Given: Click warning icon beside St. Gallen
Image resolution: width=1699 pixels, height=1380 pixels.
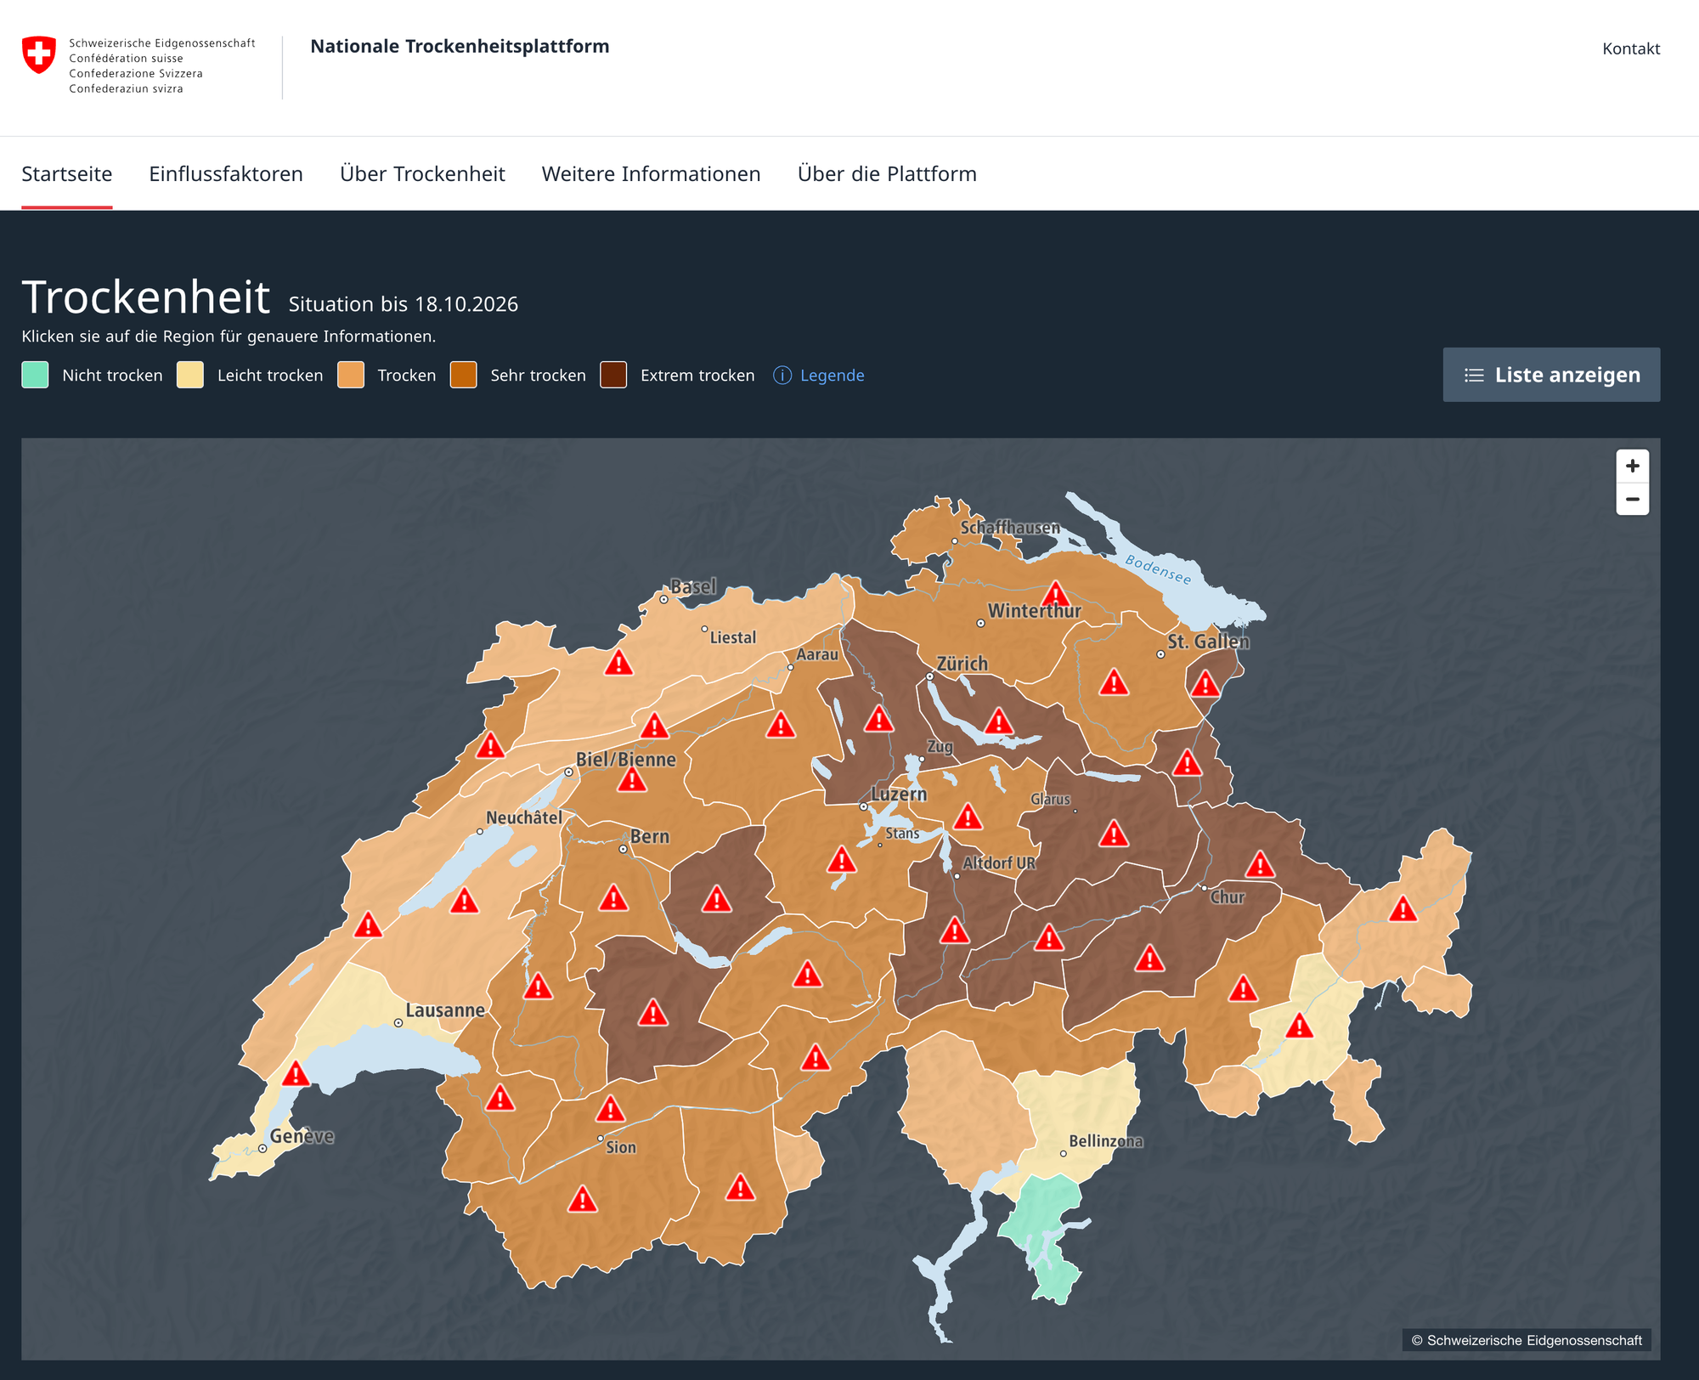Looking at the screenshot, I should tap(1205, 683).
